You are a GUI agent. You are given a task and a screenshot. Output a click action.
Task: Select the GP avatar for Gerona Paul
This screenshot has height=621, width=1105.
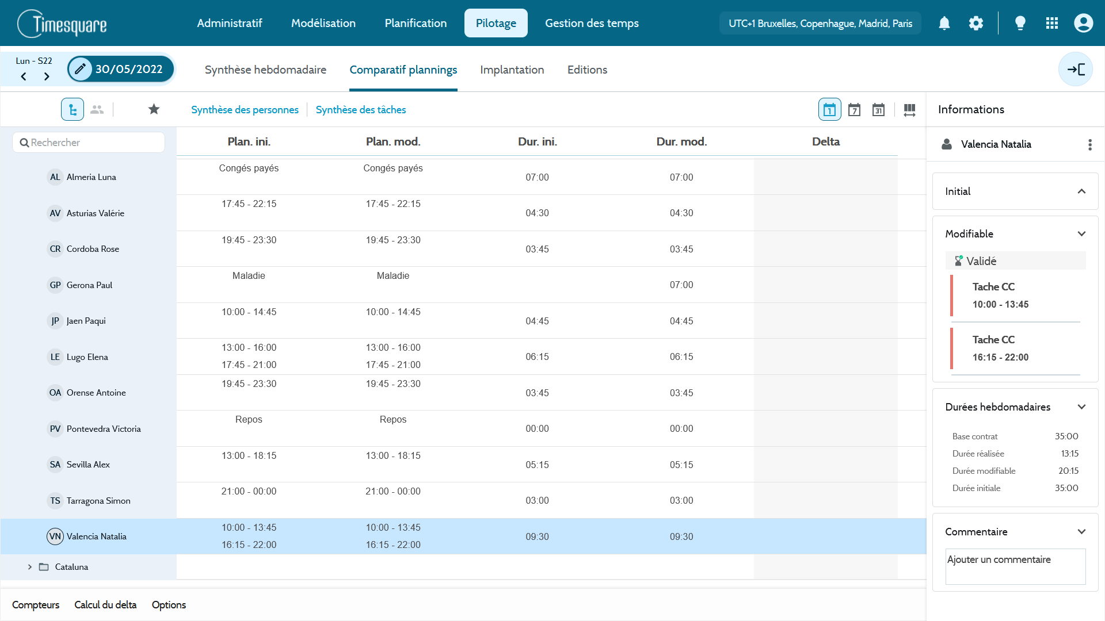[x=55, y=285]
